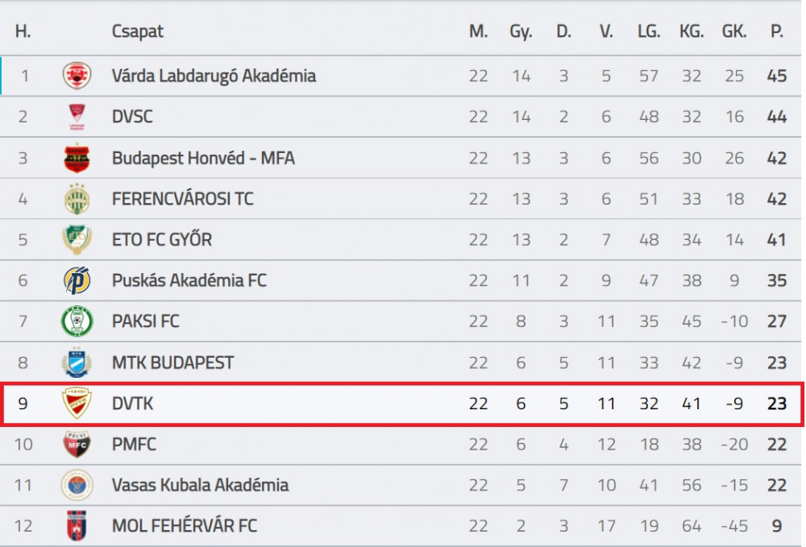Click the DVTK team name
806x547 pixels.
(x=133, y=403)
